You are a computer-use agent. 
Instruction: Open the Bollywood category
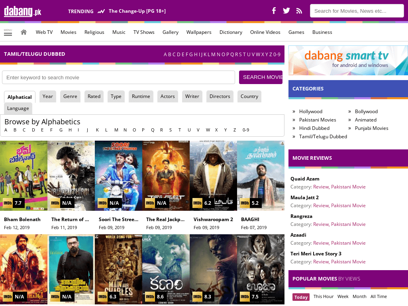(366, 112)
